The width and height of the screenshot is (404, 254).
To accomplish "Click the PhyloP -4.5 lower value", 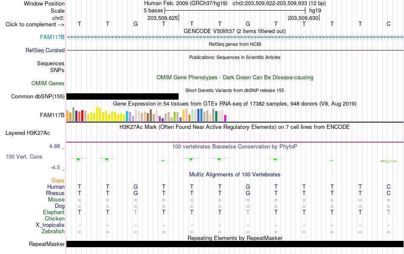I will (x=55, y=167).
